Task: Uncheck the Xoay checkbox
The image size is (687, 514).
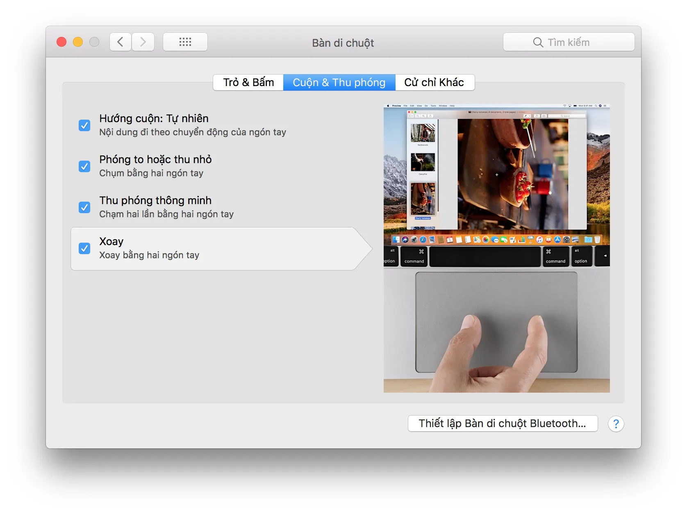Action: pyautogui.click(x=84, y=248)
